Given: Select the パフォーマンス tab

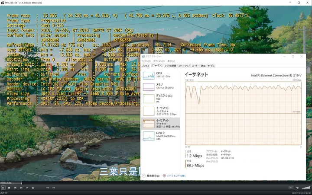Looking at the screenshot, I should 156,66.
